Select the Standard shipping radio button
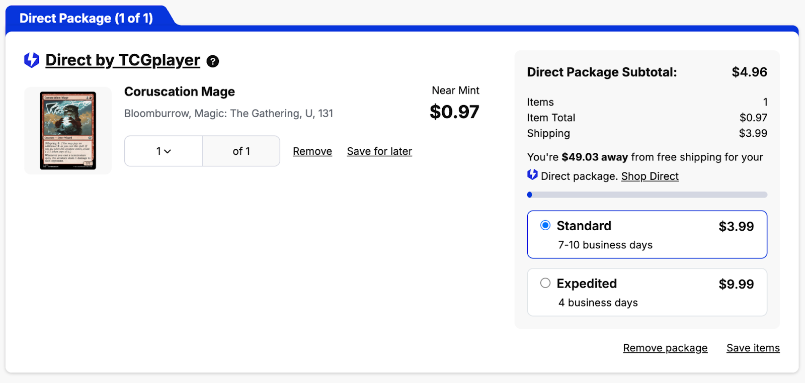The width and height of the screenshot is (805, 383). coord(545,225)
